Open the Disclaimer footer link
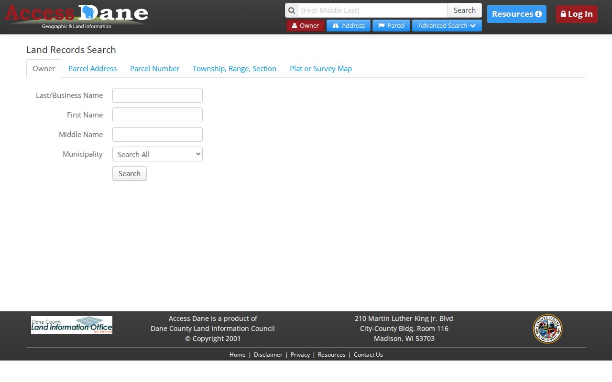 [x=268, y=355]
